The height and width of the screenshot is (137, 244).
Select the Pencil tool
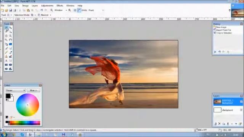tap(6, 53)
